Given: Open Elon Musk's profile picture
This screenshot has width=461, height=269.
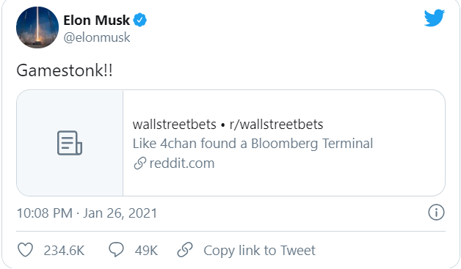Looking at the screenshot, I should tap(37, 27).
